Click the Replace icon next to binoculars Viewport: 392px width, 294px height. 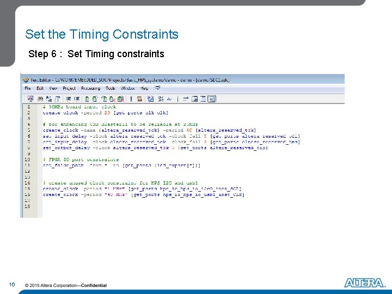[49, 99]
